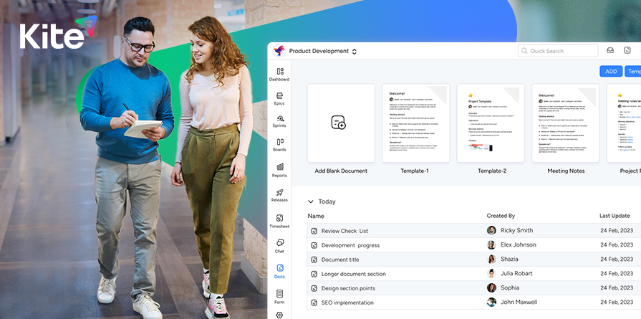The width and height of the screenshot is (641, 319).
Task: Open the Longer document section entry
Action: [x=354, y=274]
